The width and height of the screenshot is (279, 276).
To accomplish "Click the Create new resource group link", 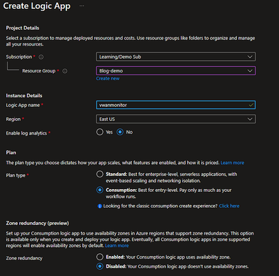I will [x=108, y=79].
